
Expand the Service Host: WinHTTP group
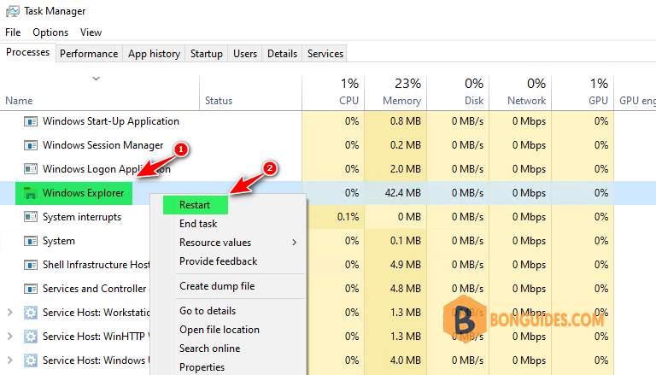(10, 336)
